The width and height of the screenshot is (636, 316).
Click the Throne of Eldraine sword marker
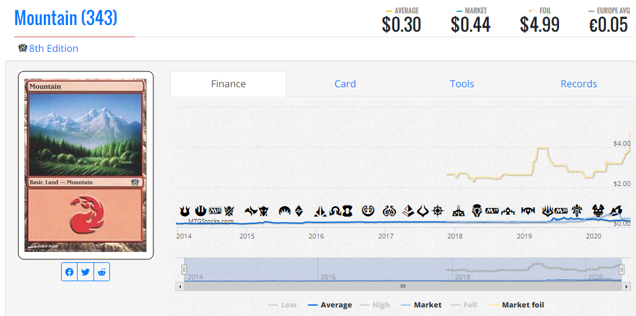(x=577, y=211)
